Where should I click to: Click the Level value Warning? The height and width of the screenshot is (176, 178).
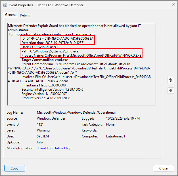pyautogui.click(x=43, y=130)
